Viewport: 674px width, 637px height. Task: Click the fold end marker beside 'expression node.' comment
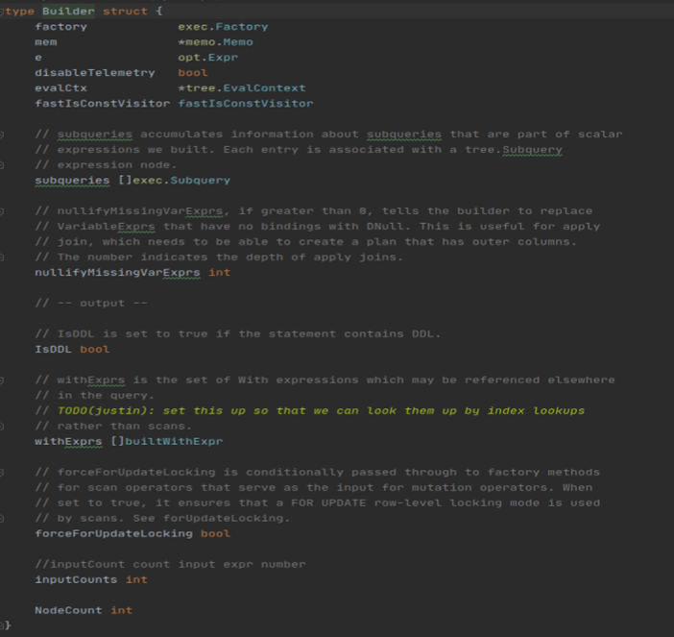click(x=2, y=165)
